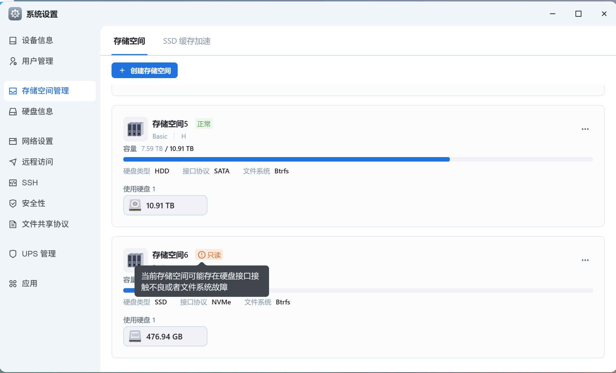This screenshot has width=616, height=373.
Task: Click 使用硬盘 1 label in 存储空间5
Action: 139,189
